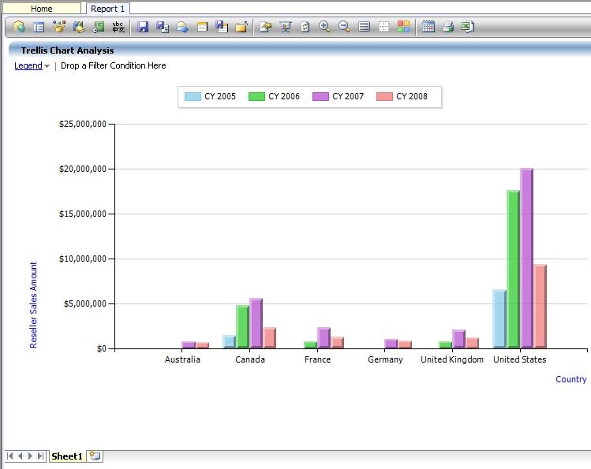Click the cube with globe toolbar icon
Viewport: 591px width, 469px height.
(19, 27)
